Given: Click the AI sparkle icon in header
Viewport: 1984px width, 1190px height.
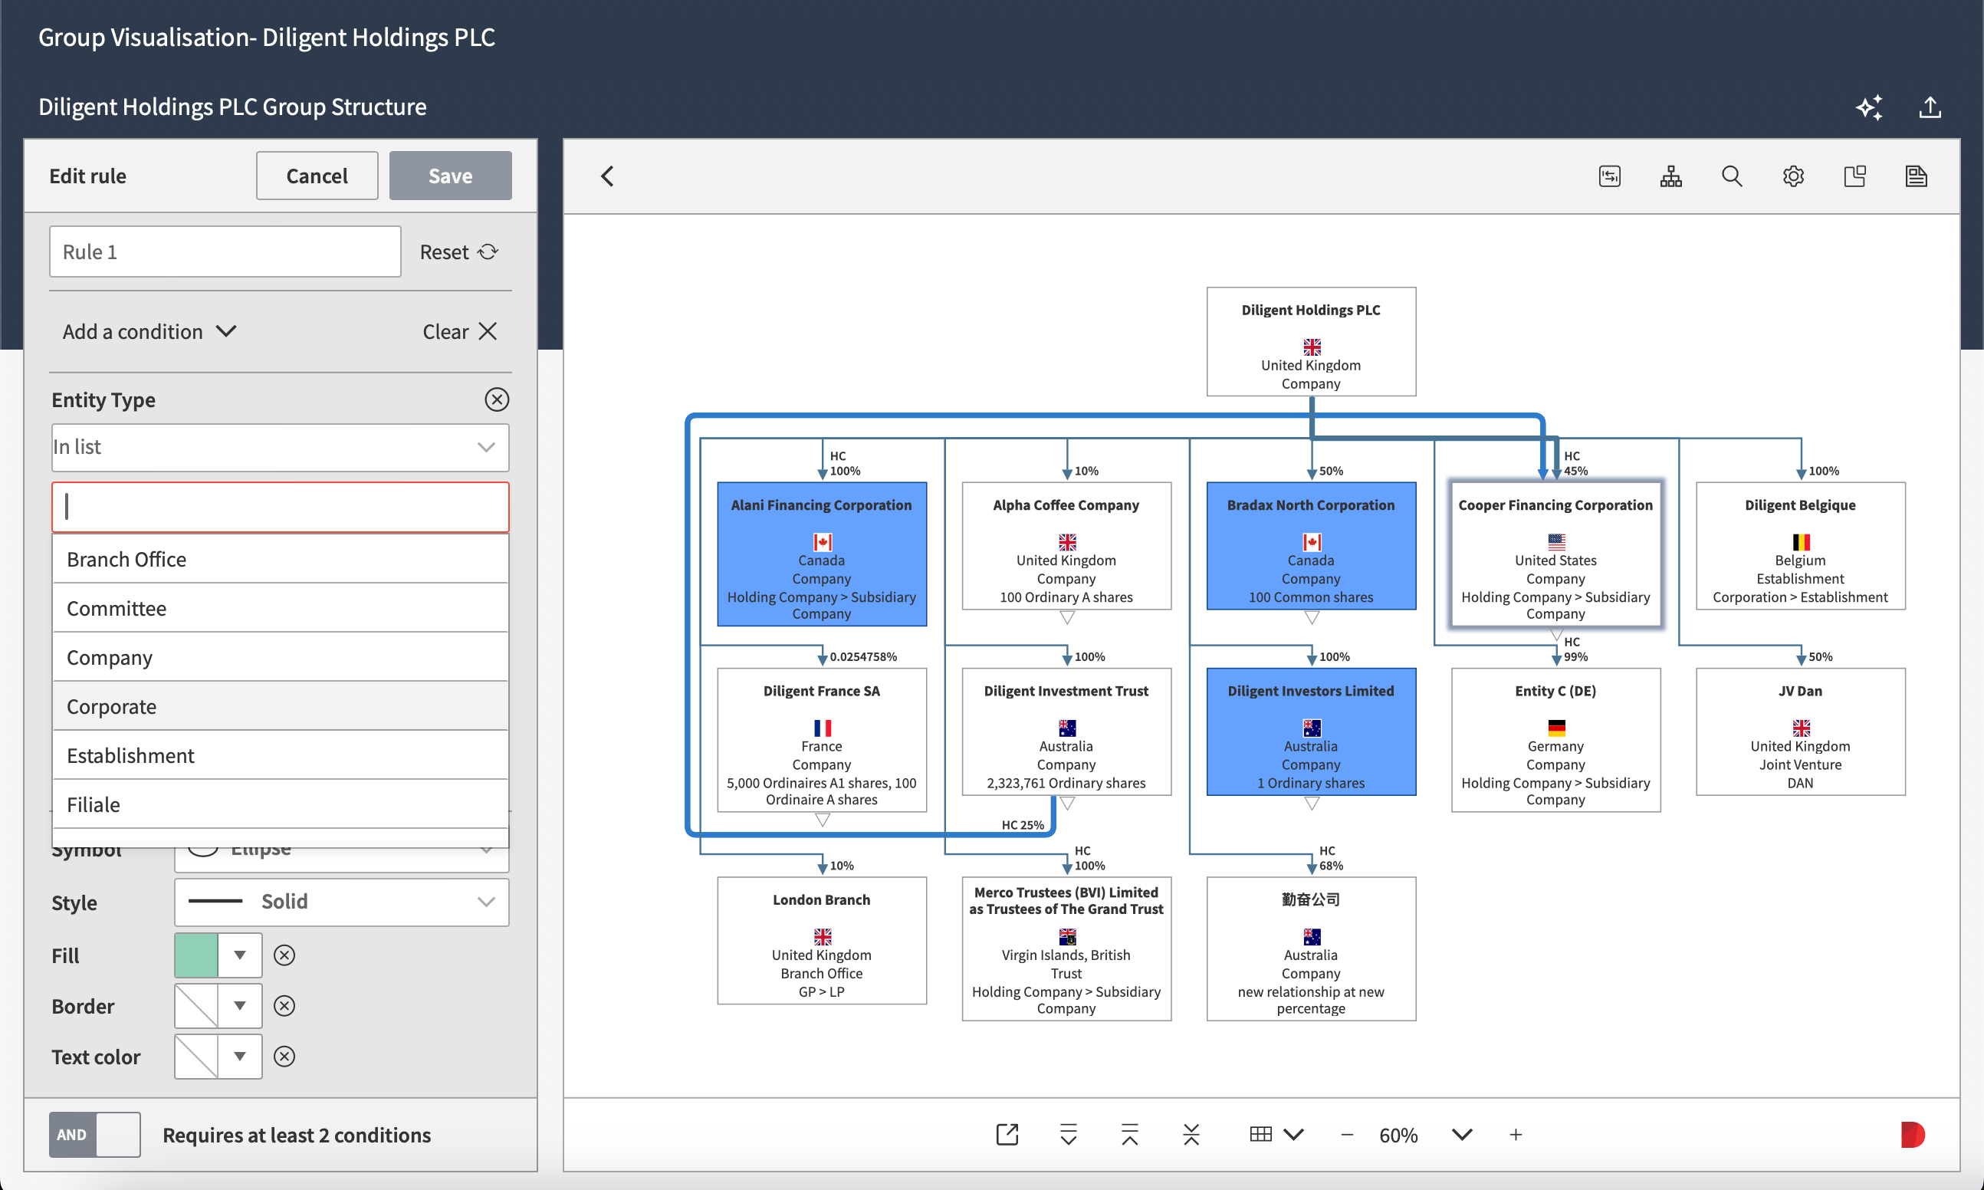Looking at the screenshot, I should click(1868, 107).
